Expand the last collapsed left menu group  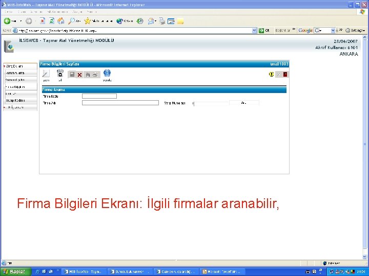coord(20,107)
